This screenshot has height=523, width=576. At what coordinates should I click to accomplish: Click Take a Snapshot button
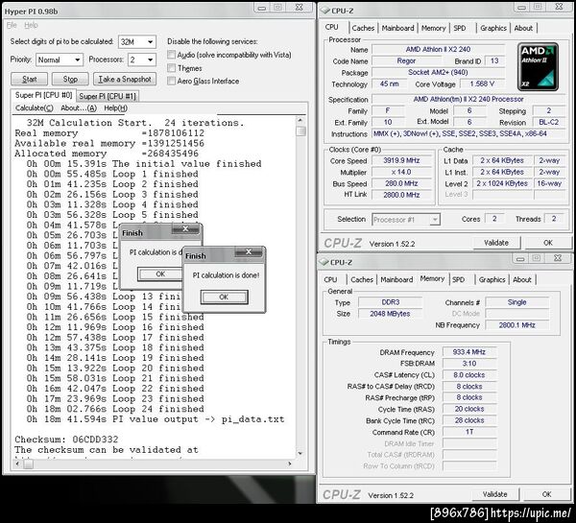(125, 79)
